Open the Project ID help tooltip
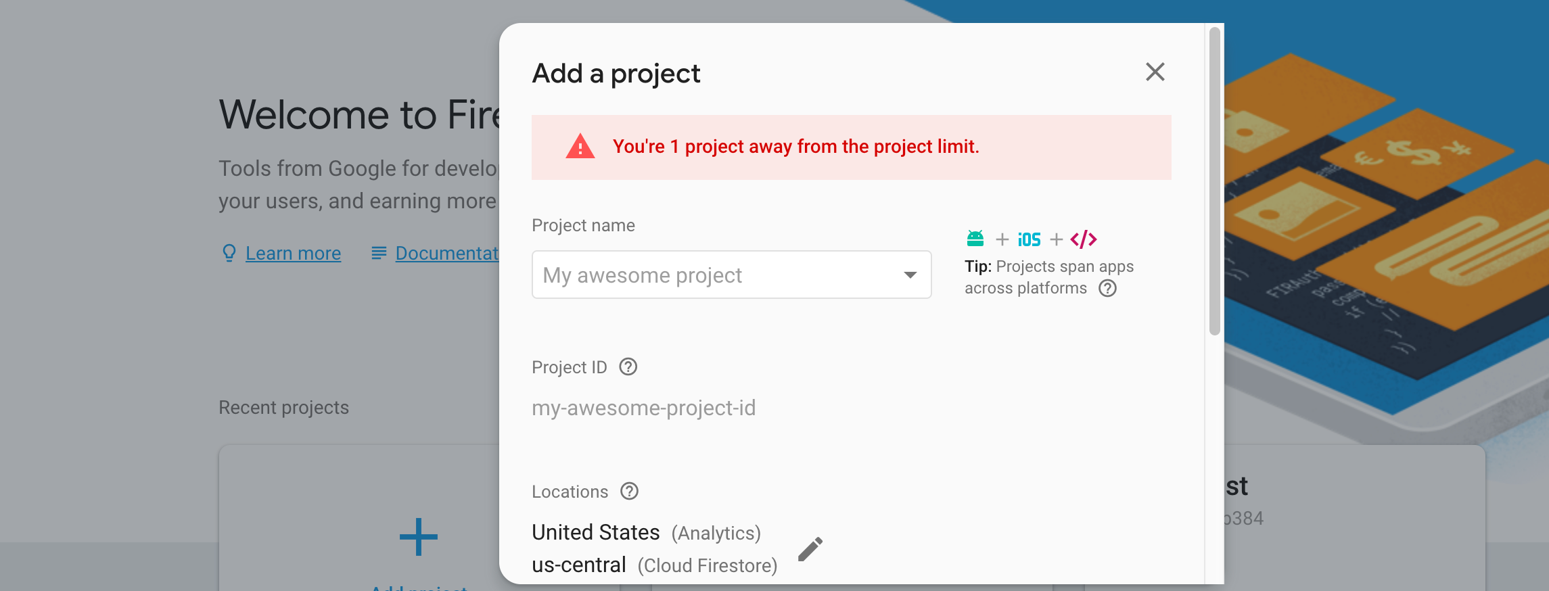Screen dimensions: 1549x591 [628, 367]
